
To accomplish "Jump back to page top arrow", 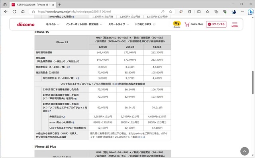I will tap(244, 151).
